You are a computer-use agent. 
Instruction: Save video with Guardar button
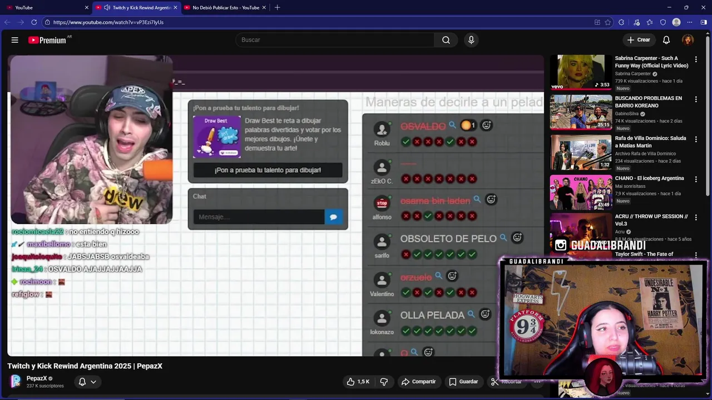(x=463, y=382)
